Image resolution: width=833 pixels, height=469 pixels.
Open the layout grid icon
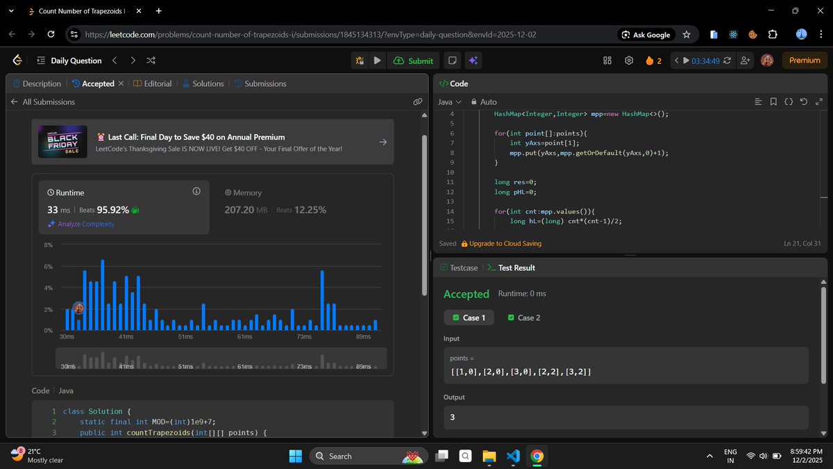(607, 60)
